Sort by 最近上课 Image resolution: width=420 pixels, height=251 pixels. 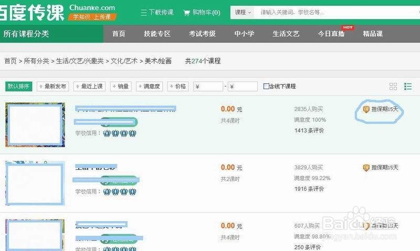pos(89,86)
